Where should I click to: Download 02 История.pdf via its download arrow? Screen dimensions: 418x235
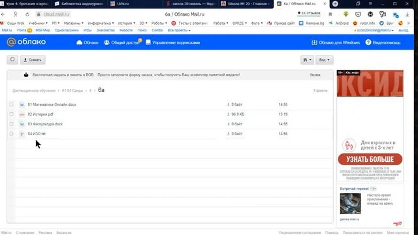[x=228, y=114]
